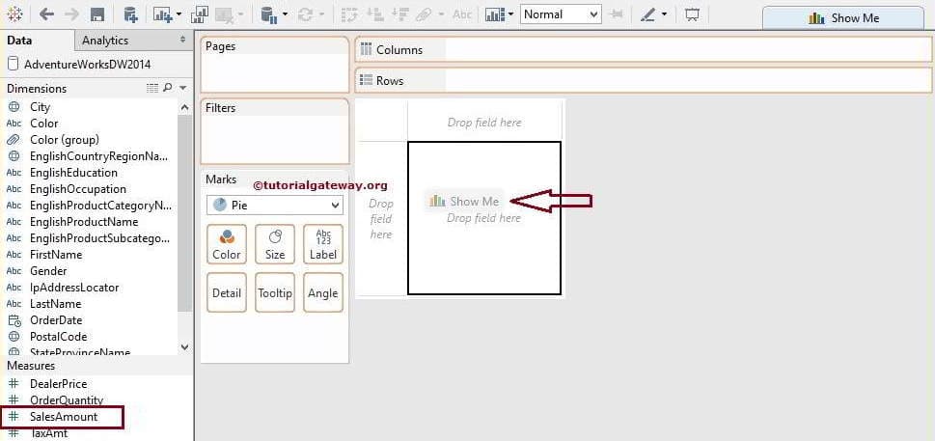Select the EnglishOccupation dimension
Screen dimensions: 935x441
pos(78,189)
